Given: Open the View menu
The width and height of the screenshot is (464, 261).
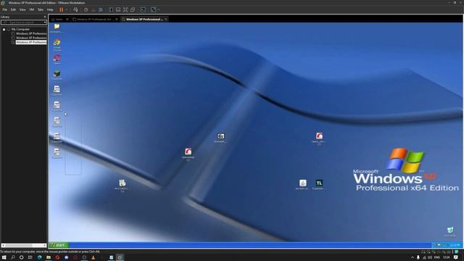Looking at the screenshot, I should coord(22,9).
